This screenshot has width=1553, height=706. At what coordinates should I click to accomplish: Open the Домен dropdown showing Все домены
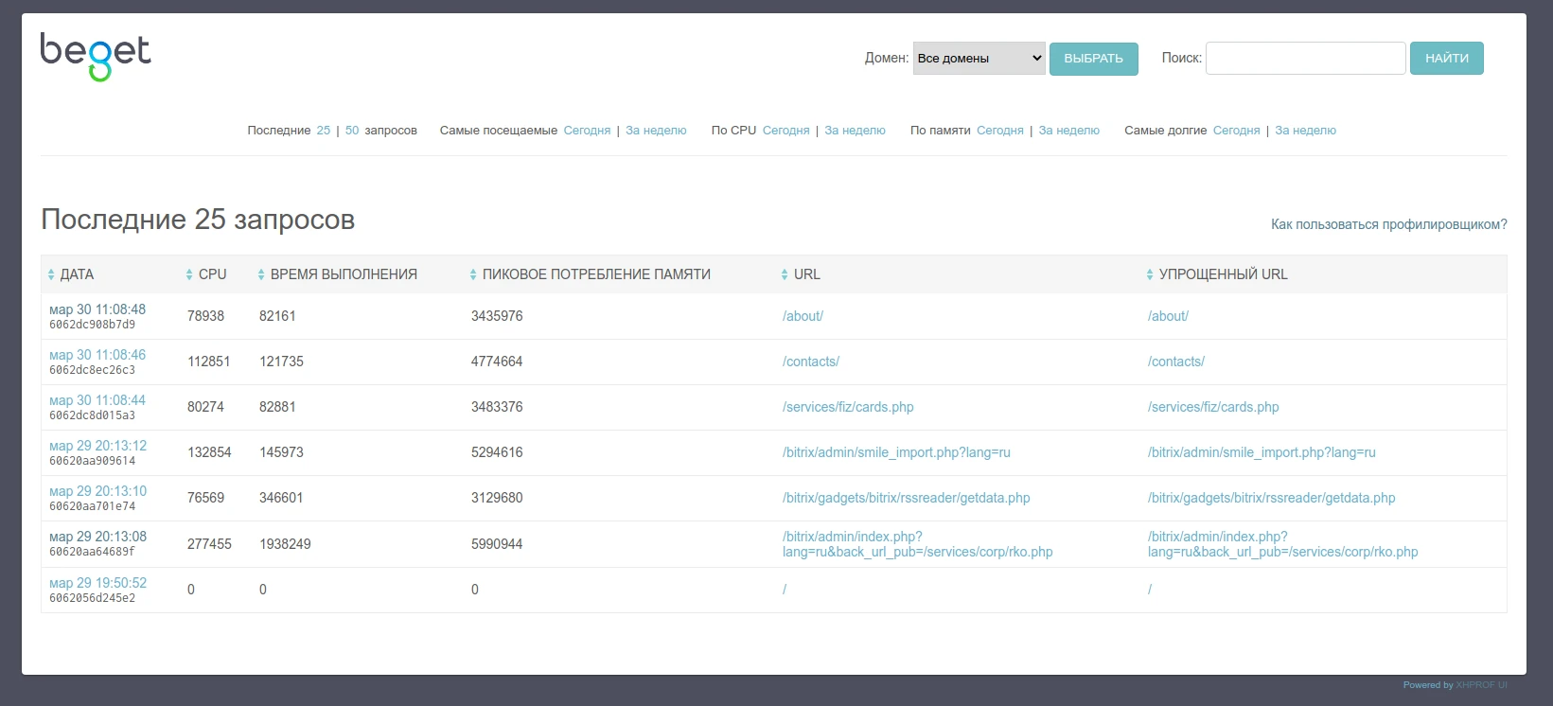(x=979, y=58)
